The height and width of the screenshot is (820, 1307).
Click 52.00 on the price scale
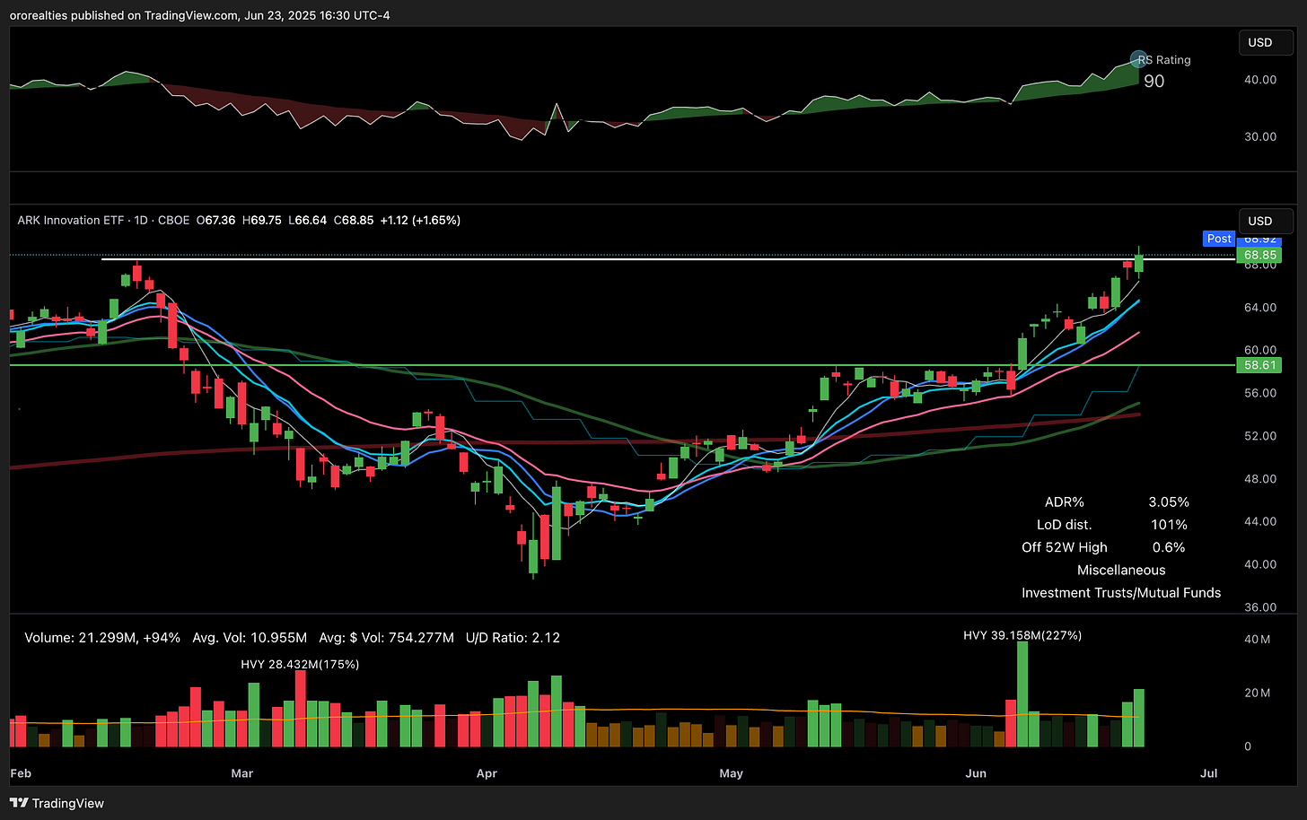click(x=1260, y=436)
